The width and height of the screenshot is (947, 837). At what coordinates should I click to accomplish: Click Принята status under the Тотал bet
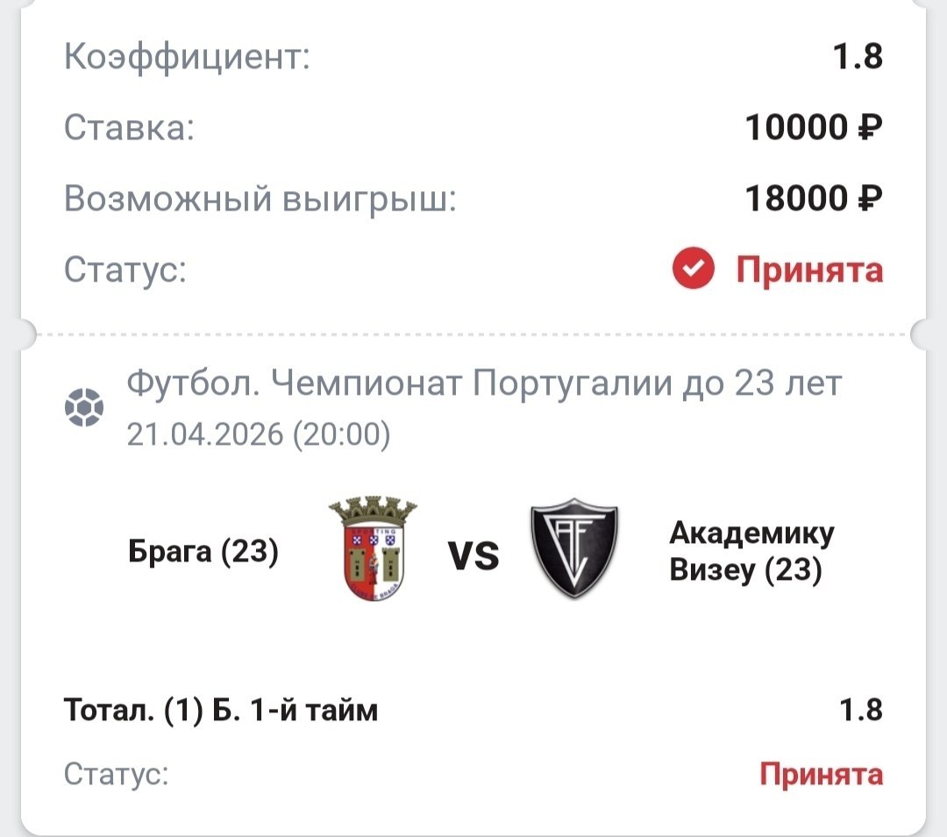click(821, 775)
